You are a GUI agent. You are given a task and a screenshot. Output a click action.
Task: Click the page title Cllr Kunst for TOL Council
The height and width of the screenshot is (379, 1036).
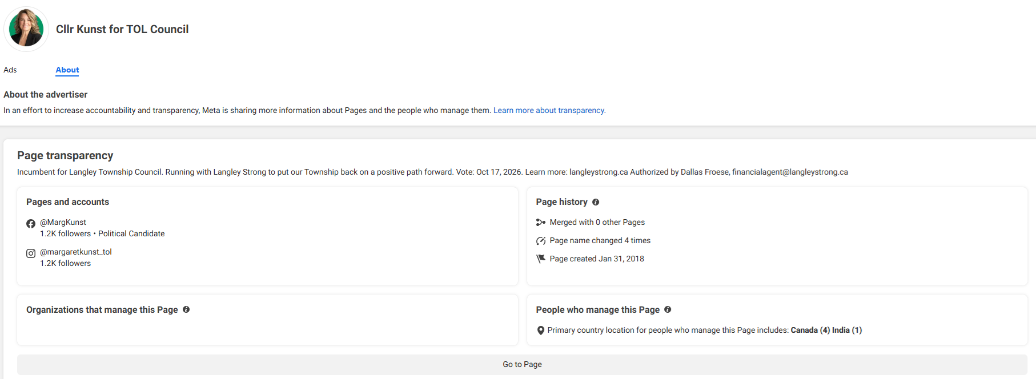click(122, 29)
